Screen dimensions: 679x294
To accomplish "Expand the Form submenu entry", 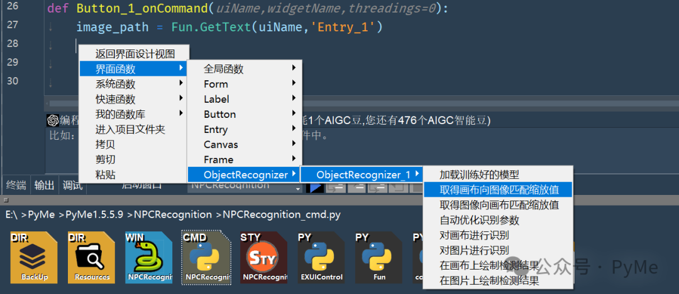I will pyautogui.click(x=245, y=84).
